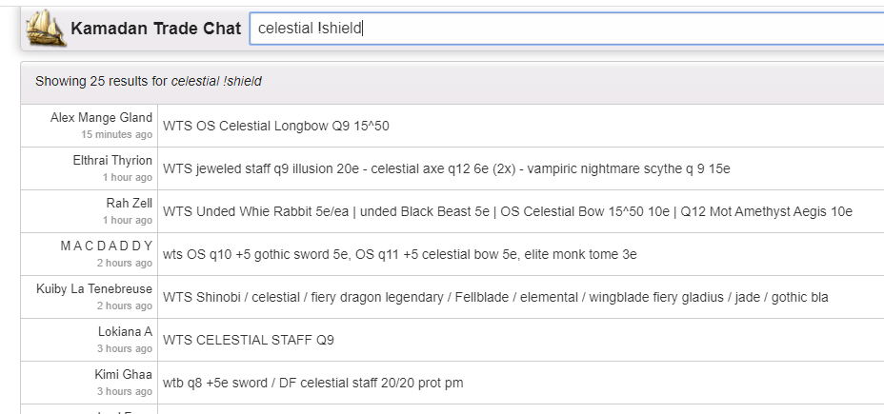Viewport: 884px width, 414px height.
Task: Open player name M A C D A D D Y
Action: 106,246
